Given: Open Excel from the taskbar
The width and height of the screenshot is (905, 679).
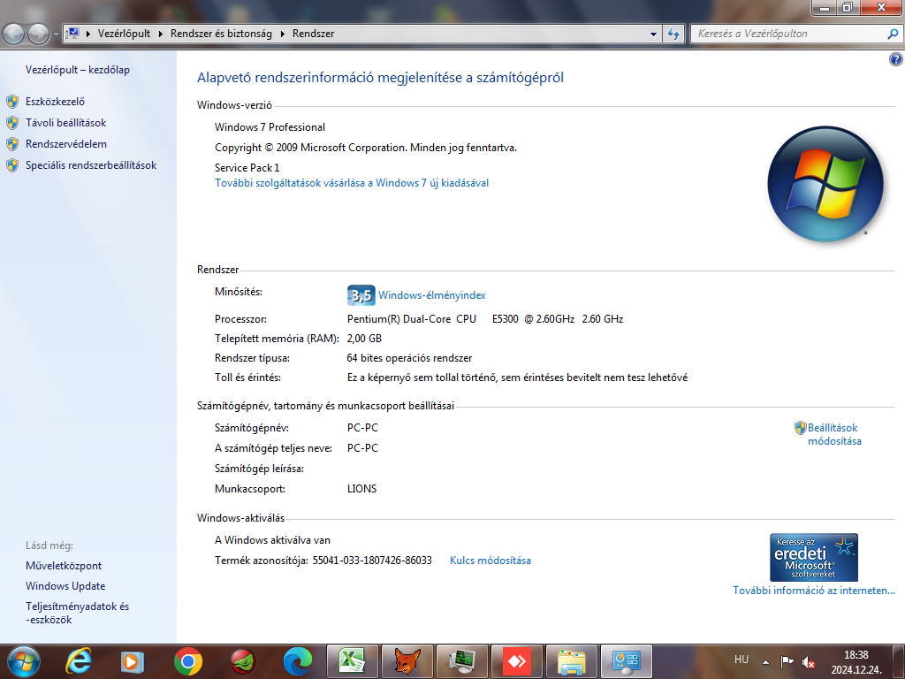Looking at the screenshot, I should pyautogui.click(x=353, y=660).
